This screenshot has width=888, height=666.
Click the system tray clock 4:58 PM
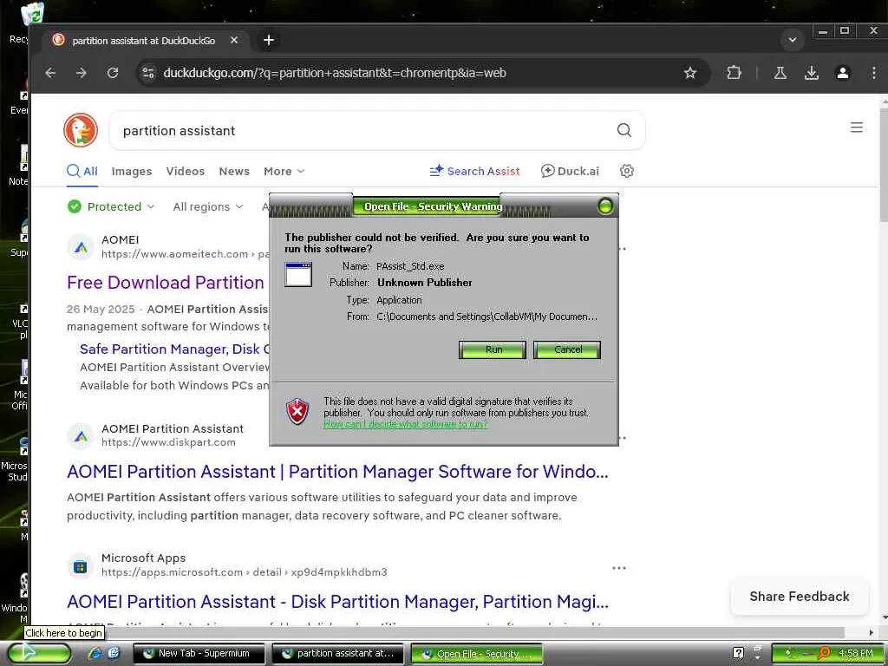pyautogui.click(x=855, y=653)
